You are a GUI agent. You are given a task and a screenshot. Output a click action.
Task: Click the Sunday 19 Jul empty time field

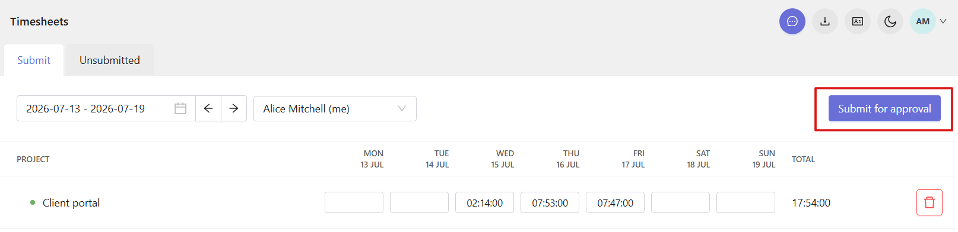pos(746,202)
